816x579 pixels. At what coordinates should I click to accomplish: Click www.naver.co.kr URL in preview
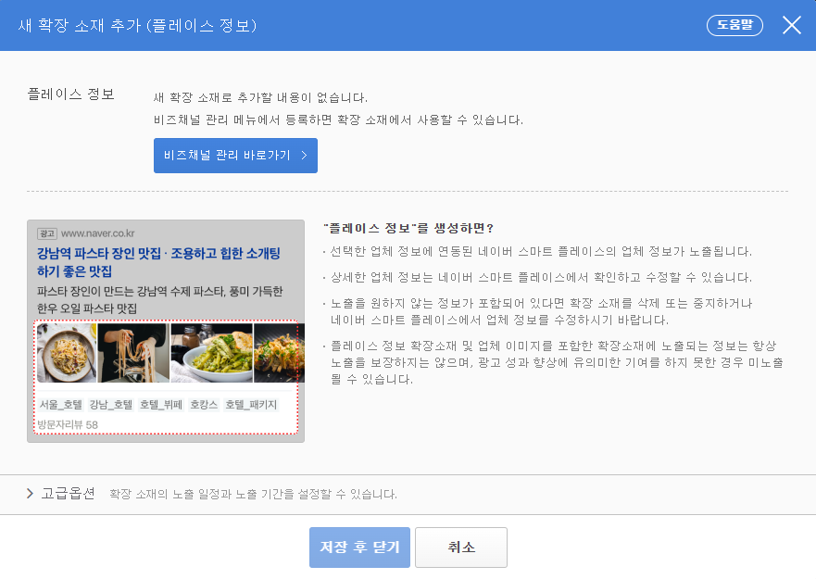pos(98,233)
